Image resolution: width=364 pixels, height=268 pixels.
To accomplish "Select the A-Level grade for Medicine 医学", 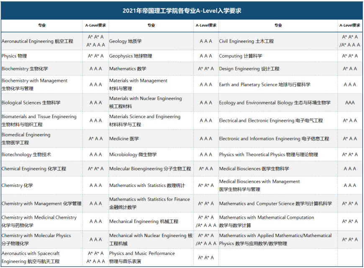I will tap(206, 139).
